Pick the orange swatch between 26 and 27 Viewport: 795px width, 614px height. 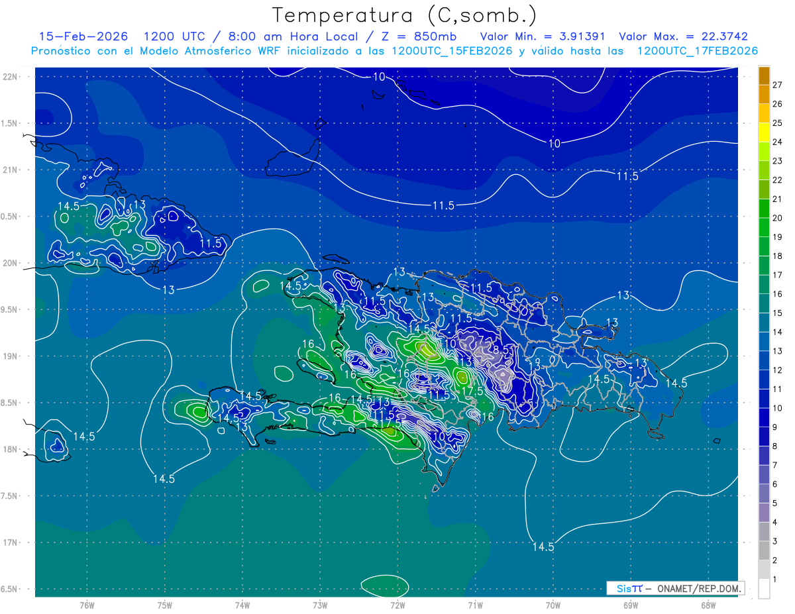[x=764, y=95]
